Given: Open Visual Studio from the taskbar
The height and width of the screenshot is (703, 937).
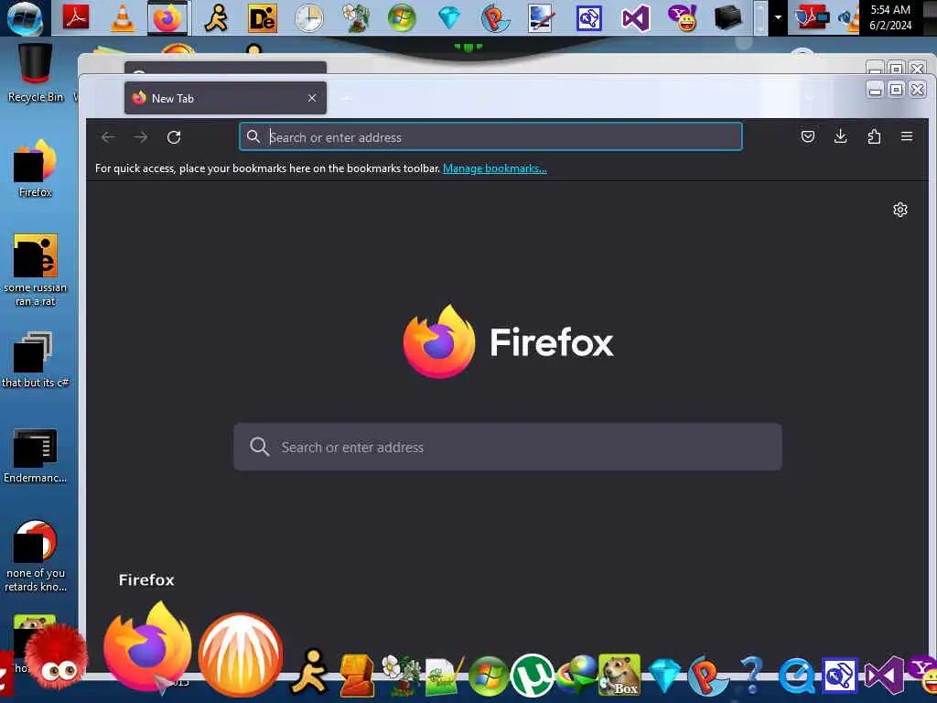Looking at the screenshot, I should [635, 18].
